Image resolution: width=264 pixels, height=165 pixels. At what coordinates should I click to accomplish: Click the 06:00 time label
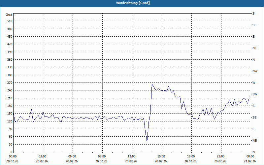73,156
